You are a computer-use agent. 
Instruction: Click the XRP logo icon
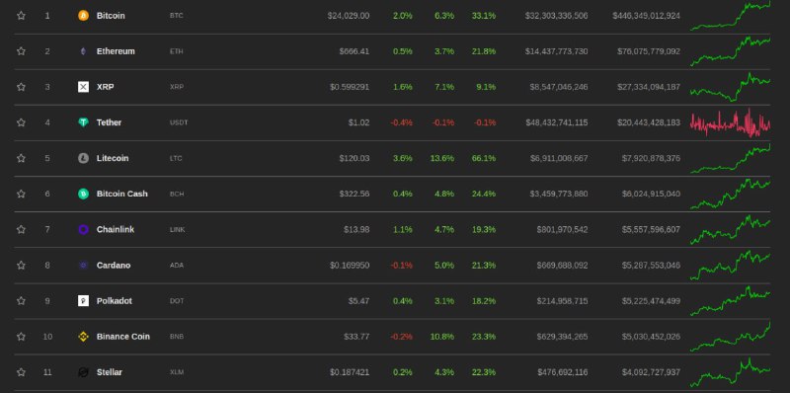point(83,87)
